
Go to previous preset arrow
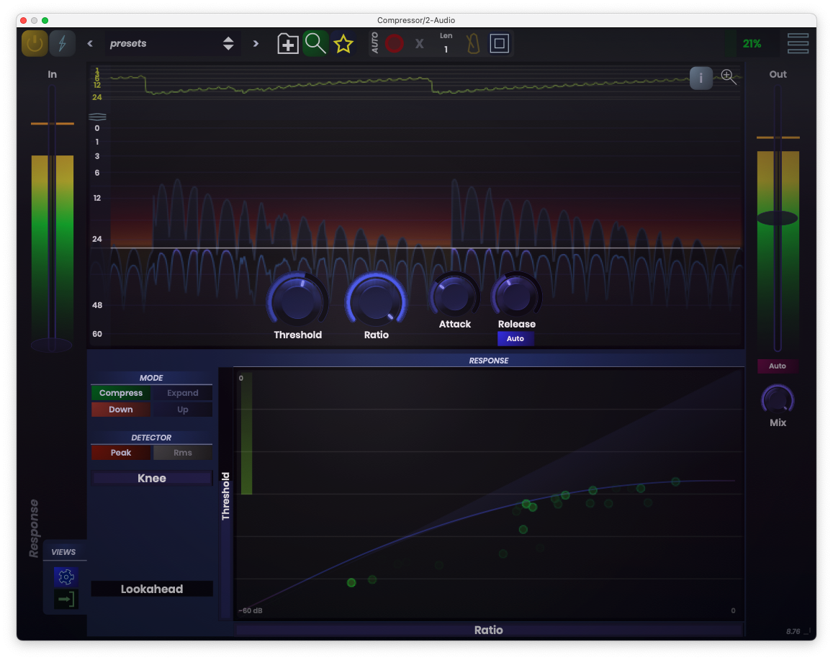pyautogui.click(x=90, y=43)
